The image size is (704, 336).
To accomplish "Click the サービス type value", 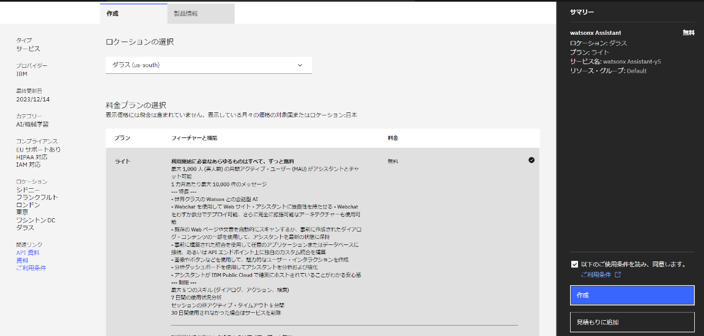I will coord(28,48).
